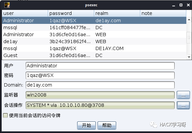The height and width of the screenshot is (133, 192).
Task: Click the Domain input field
Action: [100, 85]
